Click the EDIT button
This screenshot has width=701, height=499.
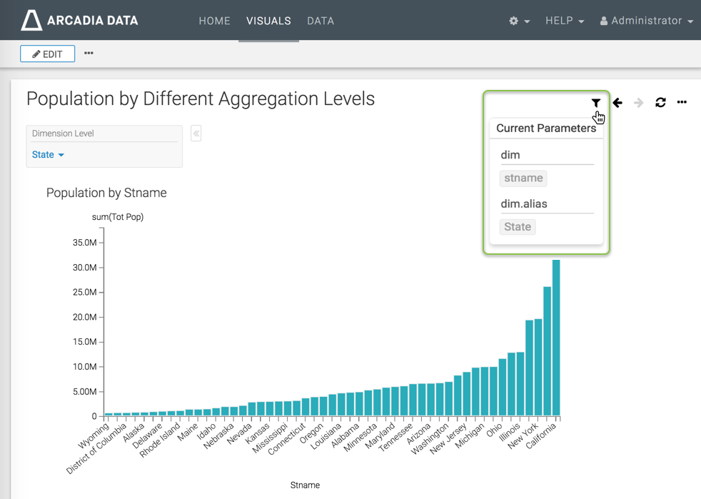(x=47, y=54)
